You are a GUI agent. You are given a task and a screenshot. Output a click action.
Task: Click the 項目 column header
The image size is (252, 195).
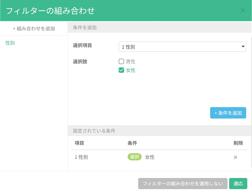point(79,143)
